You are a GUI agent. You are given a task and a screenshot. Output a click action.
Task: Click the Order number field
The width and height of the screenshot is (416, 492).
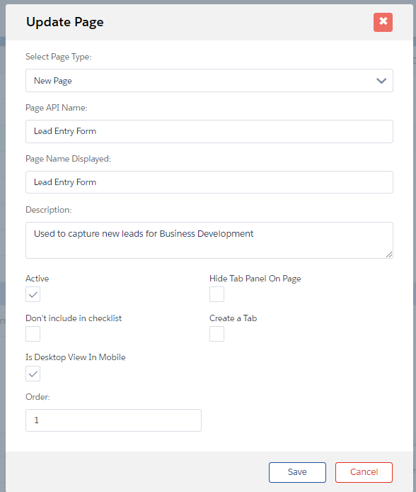pos(113,420)
